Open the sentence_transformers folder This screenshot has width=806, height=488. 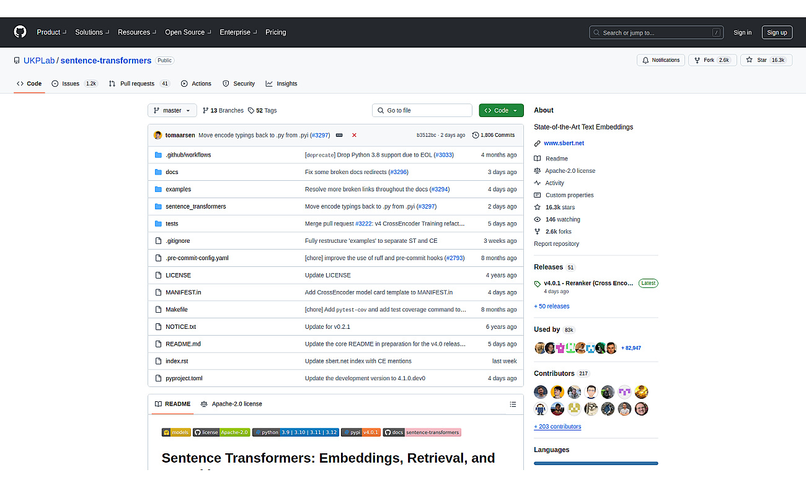(x=196, y=206)
